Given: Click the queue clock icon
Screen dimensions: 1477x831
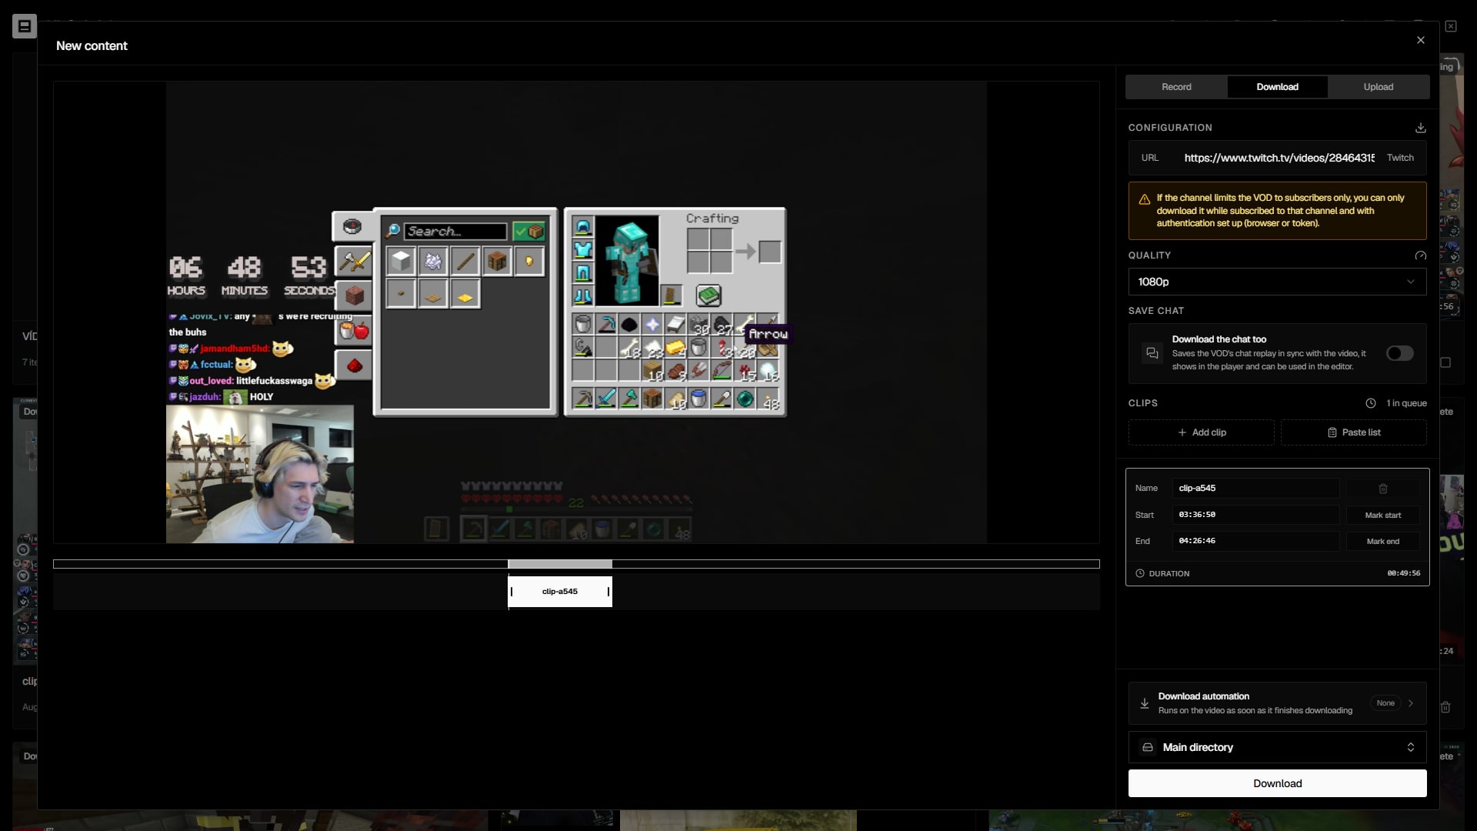Looking at the screenshot, I should click(x=1370, y=403).
